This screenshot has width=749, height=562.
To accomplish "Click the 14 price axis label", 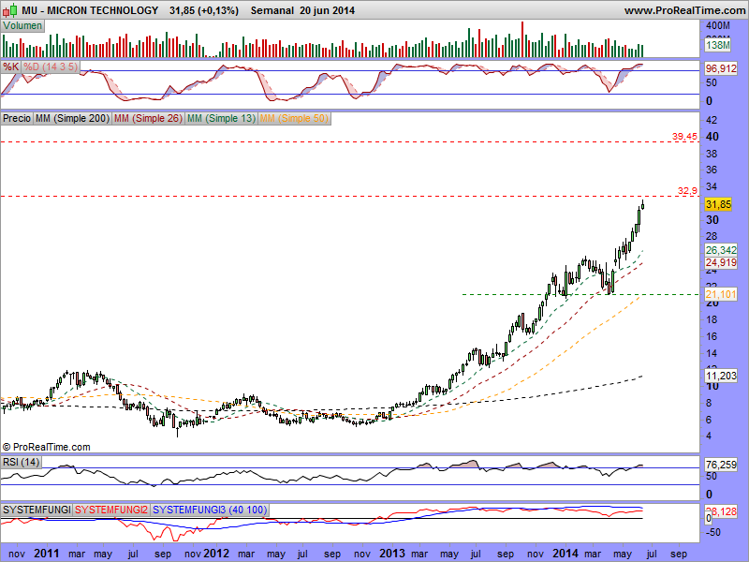I will coord(712,354).
